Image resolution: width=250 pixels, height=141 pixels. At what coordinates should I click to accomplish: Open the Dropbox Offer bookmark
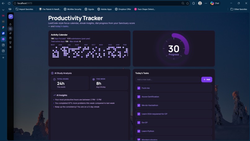click(x=123, y=9)
